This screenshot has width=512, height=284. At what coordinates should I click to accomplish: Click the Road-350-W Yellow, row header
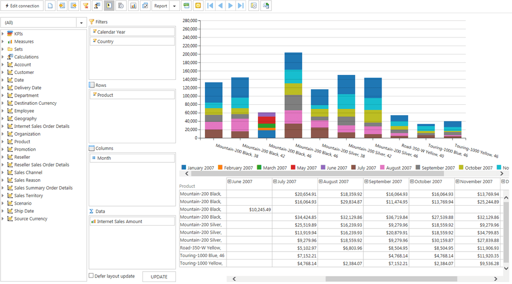click(203, 248)
